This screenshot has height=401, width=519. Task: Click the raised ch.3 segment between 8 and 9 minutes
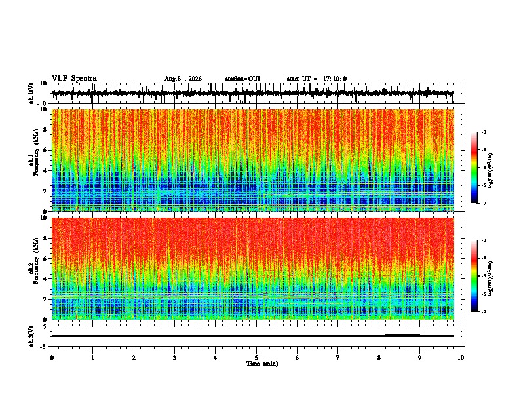point(402,335)
